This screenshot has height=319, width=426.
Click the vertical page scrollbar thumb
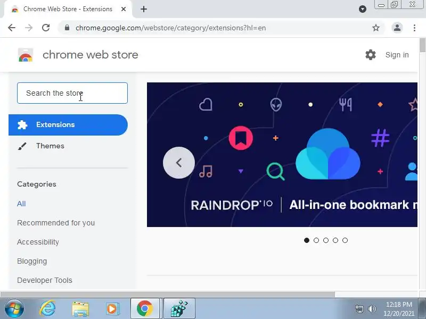tap(422, 45)
